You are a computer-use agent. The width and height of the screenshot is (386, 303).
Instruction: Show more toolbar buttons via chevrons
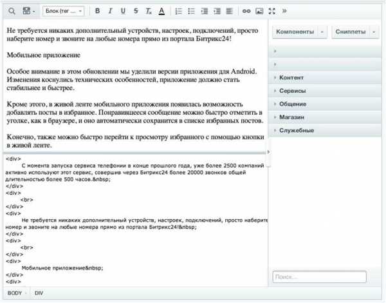point(284,11)
